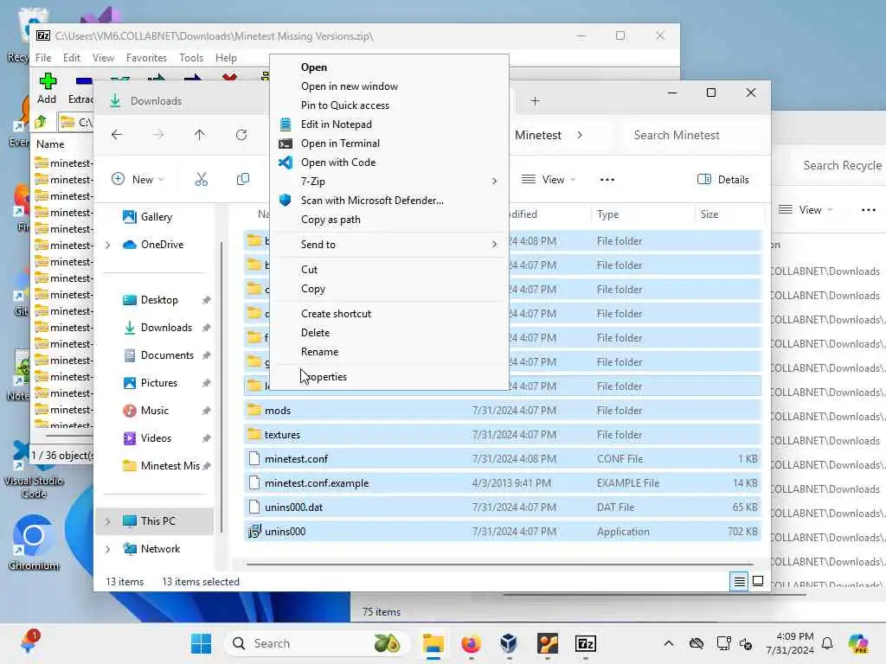Expand the This PC tree node
Image resolution: width=886 pixels, height=664 pixels.
(108, 521)
